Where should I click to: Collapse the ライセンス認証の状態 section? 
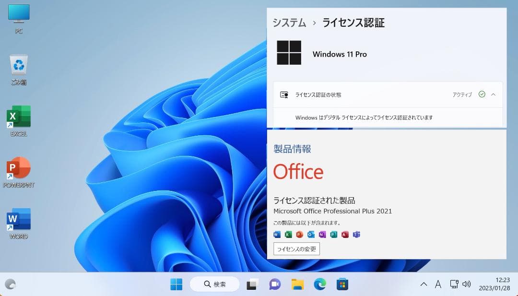(x=494, y=95)
